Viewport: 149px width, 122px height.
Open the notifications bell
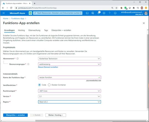[99, 13]
